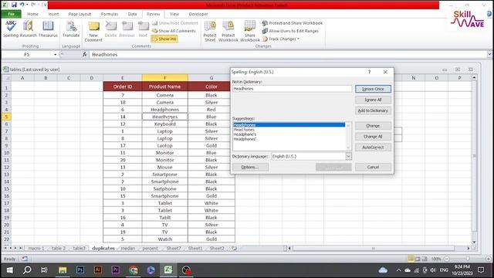
Task: Open the Dictionary language dropdown
Action: [x=348, y=156]
